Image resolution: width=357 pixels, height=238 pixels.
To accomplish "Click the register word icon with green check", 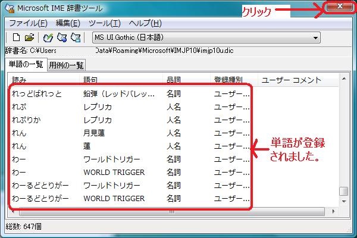I will click(48, 37).
